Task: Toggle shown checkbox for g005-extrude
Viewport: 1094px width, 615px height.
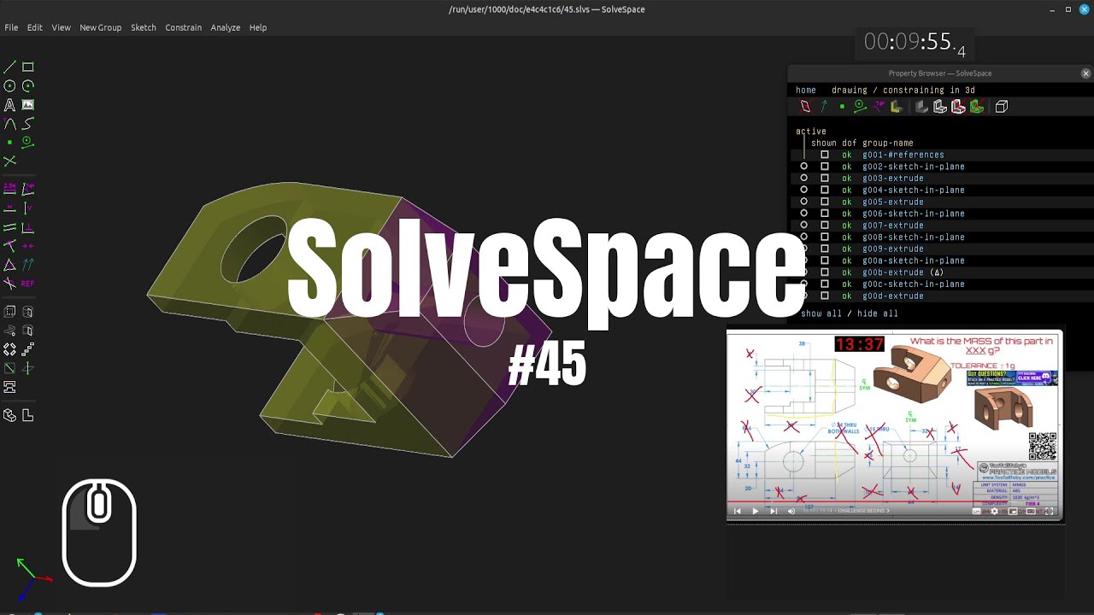Action: 825,202
